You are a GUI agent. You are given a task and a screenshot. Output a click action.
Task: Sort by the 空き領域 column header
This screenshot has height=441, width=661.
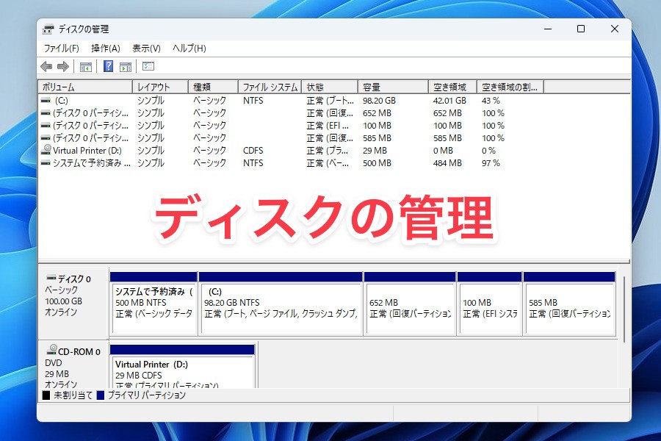pyautogui.click(x=452, y=85)
